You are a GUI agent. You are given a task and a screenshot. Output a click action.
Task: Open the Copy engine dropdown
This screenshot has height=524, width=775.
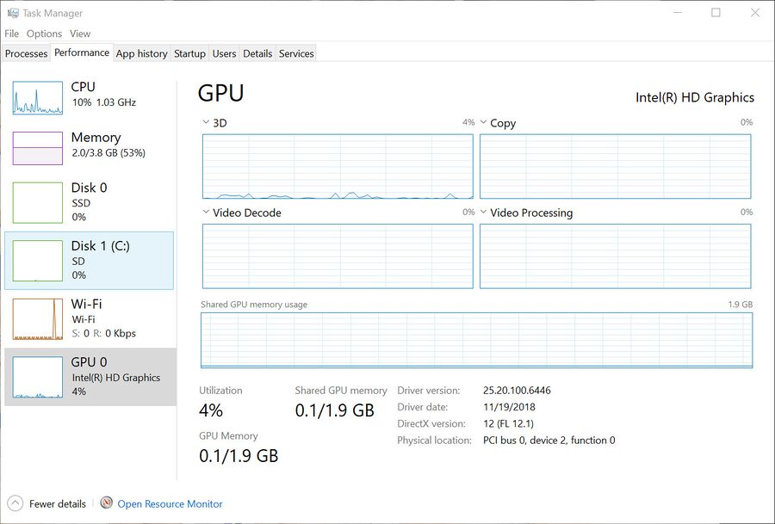point(484,123)
